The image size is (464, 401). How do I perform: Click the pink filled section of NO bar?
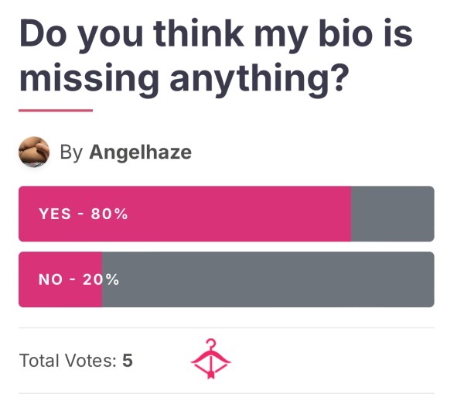tap(60, 279)
